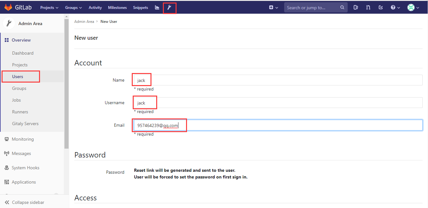Open the merge requests icon
This screenshot has width=428, height=208.
pos(368,7)
